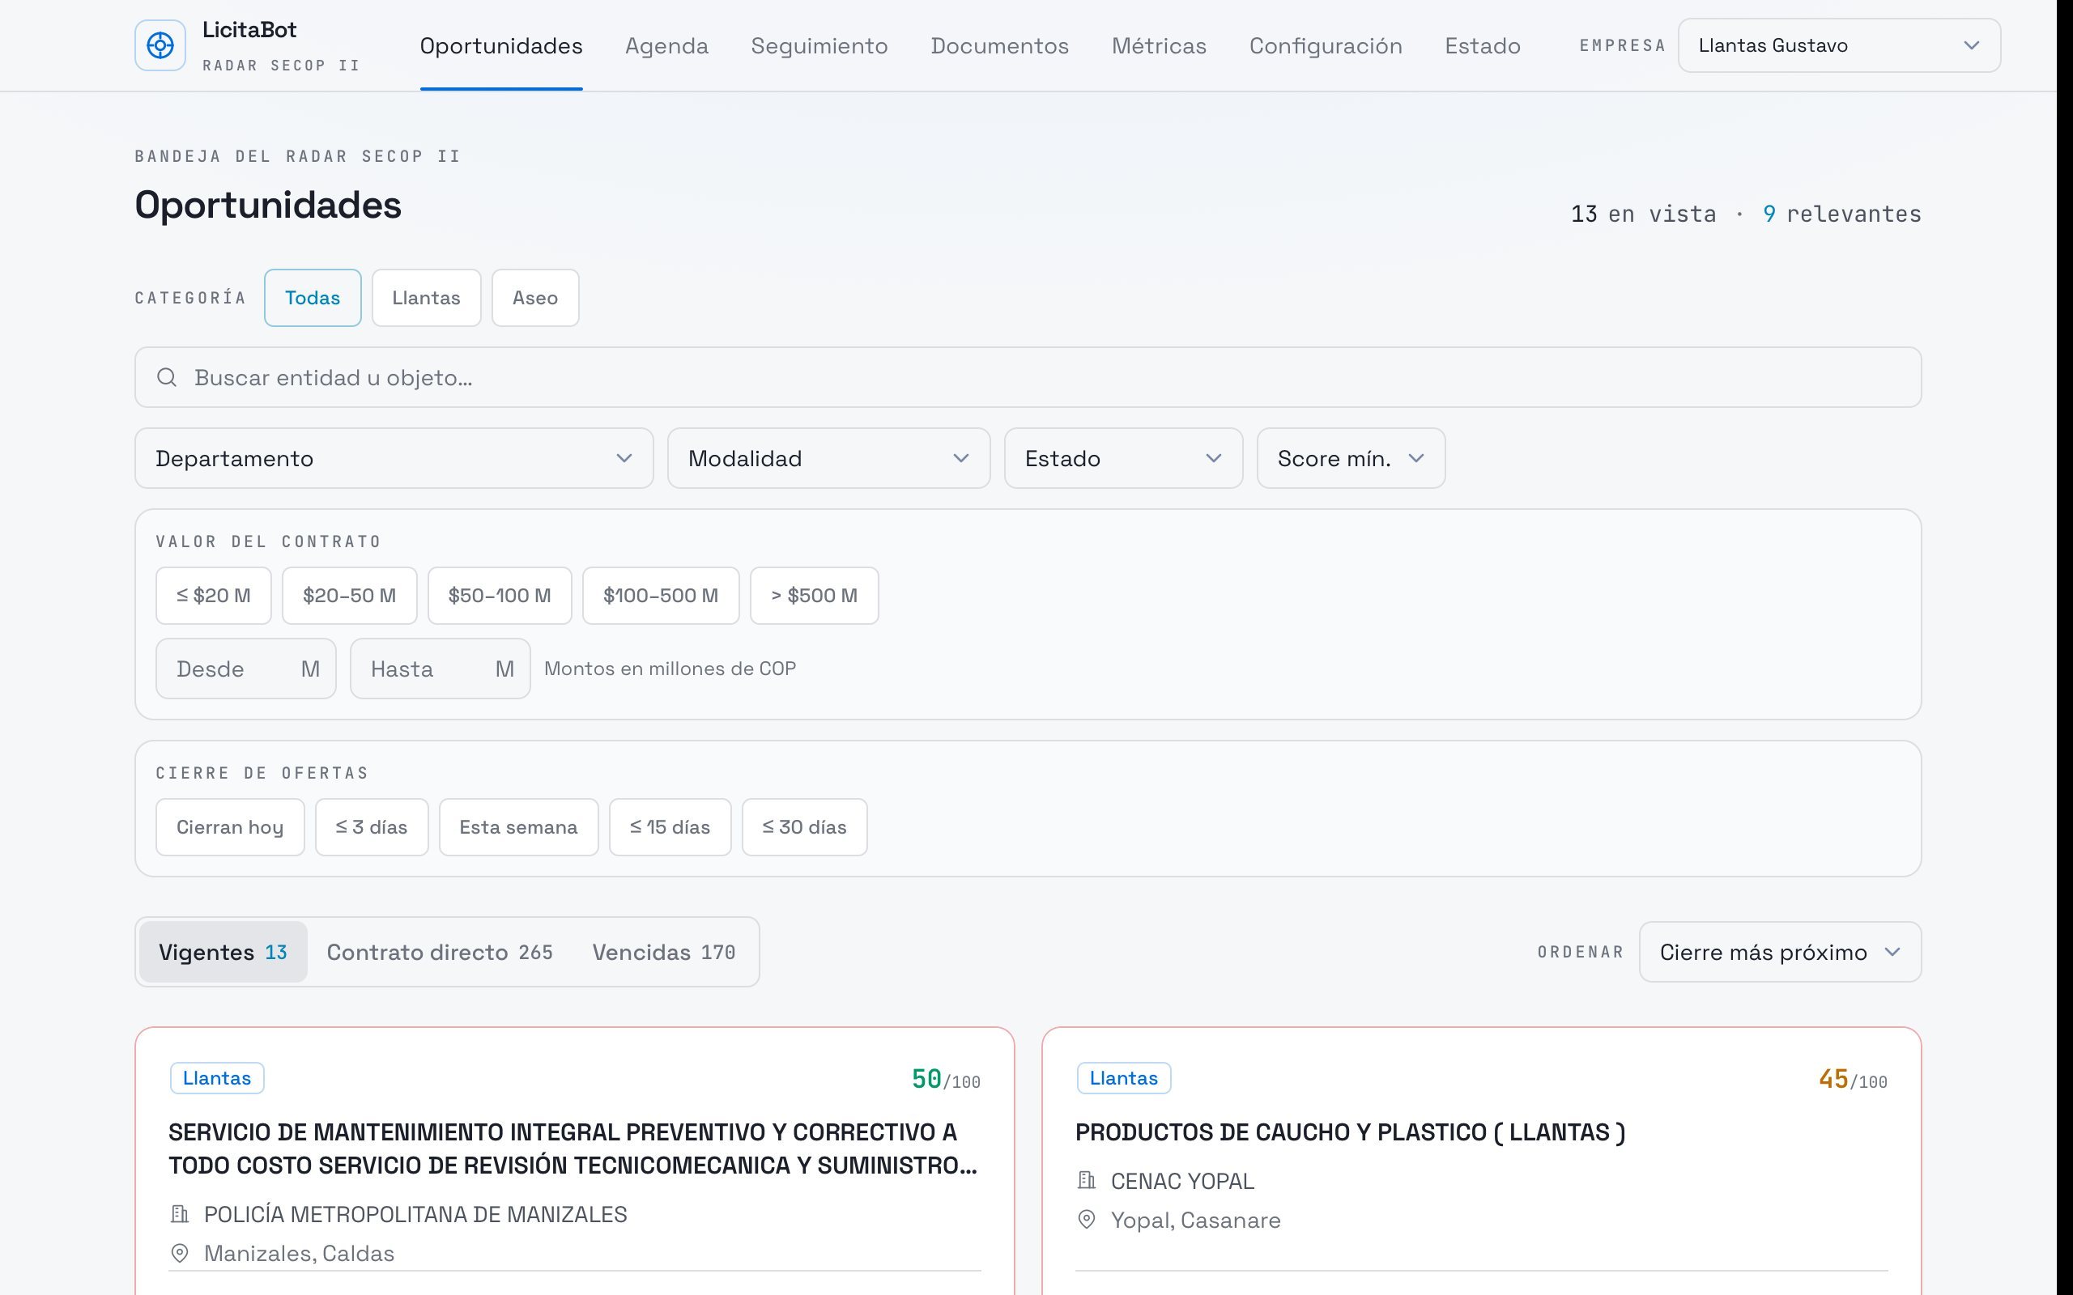2073x1295 pixels.
Task: Open the Seguimiento nav item
Action: click(x=819, y=45)
